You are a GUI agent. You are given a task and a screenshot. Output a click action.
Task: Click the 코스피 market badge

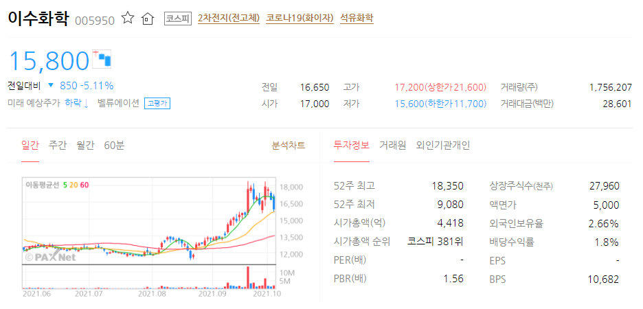177,19
